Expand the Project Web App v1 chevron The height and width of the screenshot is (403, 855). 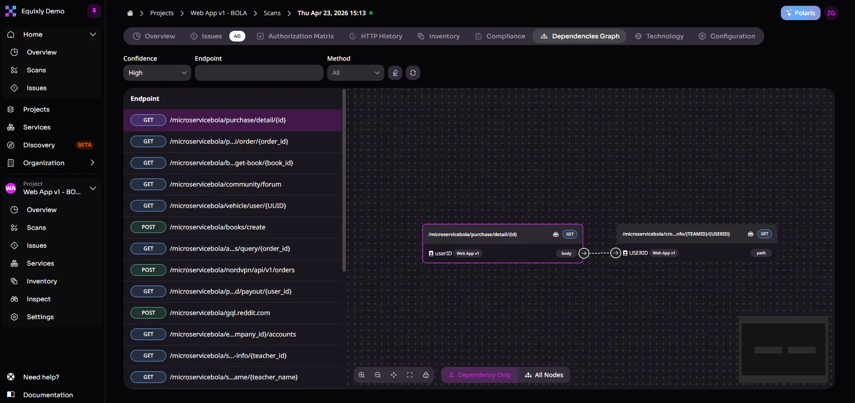click(93, 188)
